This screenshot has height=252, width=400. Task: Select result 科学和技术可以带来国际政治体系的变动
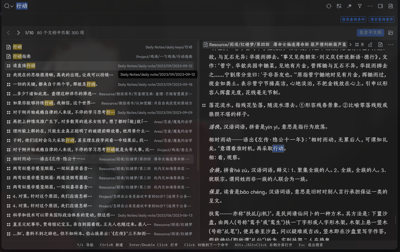(x=99, y=215)
